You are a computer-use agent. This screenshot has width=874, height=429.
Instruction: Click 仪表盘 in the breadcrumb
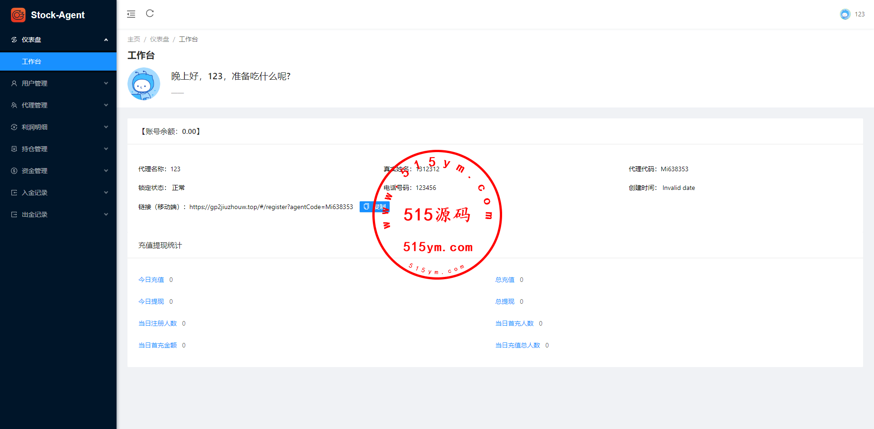[x=159, y=39]
